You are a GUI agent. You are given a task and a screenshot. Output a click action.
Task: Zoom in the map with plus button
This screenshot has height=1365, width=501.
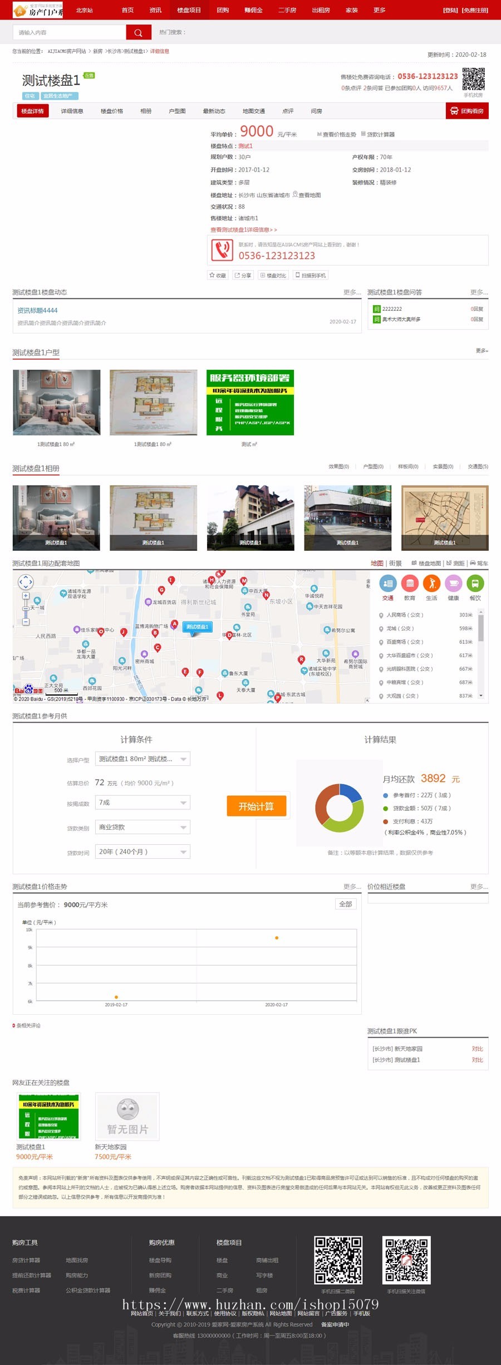coord(26,595)
